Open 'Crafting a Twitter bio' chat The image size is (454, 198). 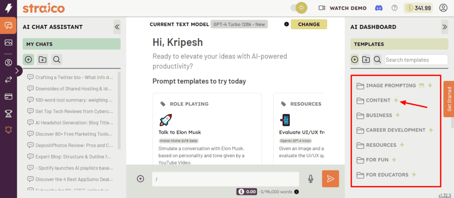(x=73, y=77)
